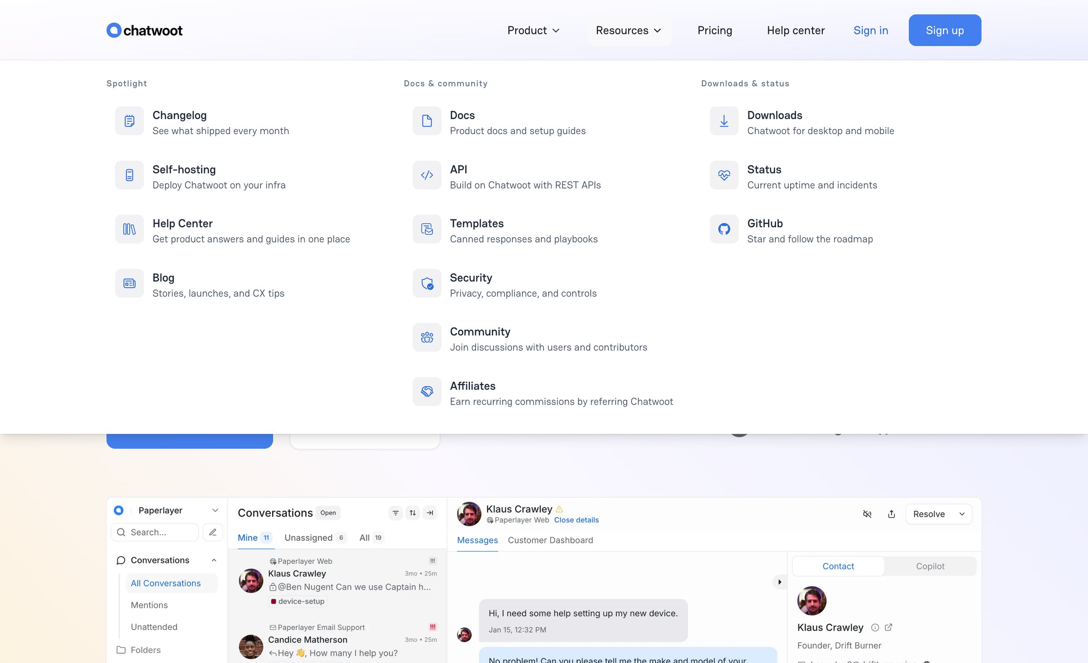
Task: Click the Changelog notepad icon
Action: click(129, 121)
